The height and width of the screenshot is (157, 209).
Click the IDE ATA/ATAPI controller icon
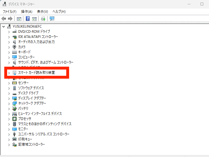point(15,37)
